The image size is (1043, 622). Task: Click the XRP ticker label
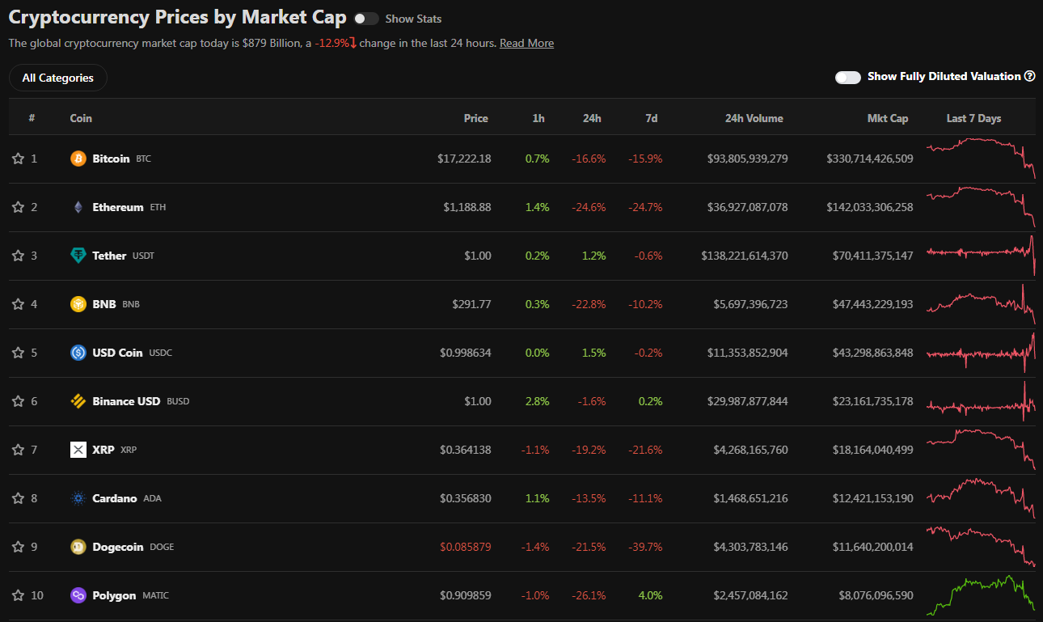pos(129,450)
